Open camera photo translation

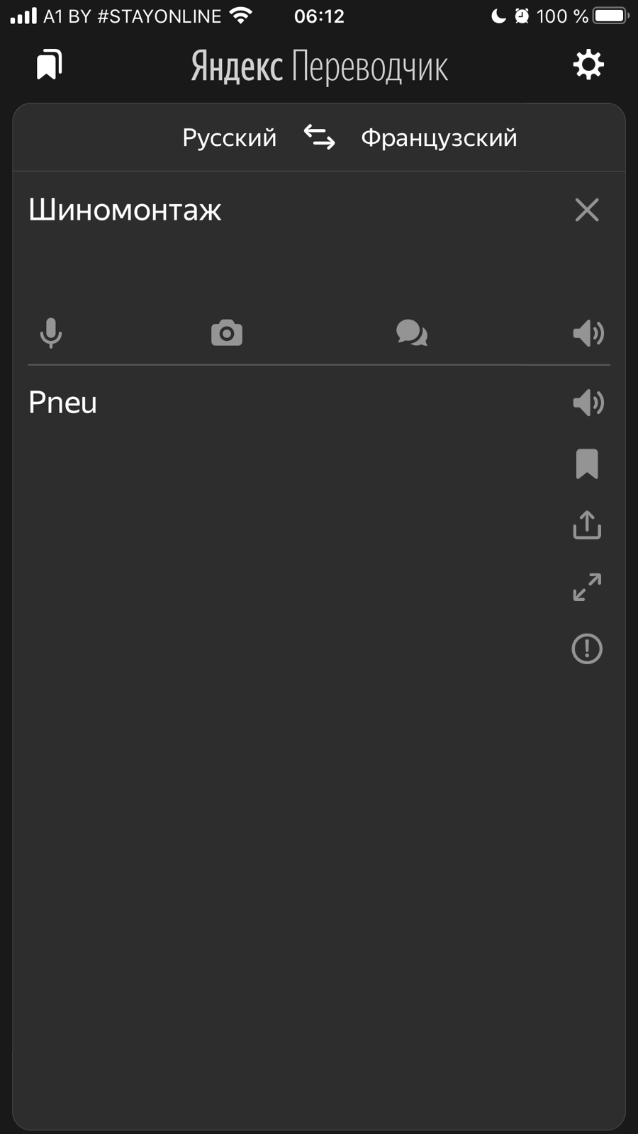click(x=227, y=333)
